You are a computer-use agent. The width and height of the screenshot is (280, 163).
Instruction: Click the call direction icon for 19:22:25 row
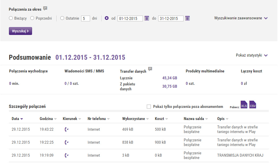click(66, 142)
